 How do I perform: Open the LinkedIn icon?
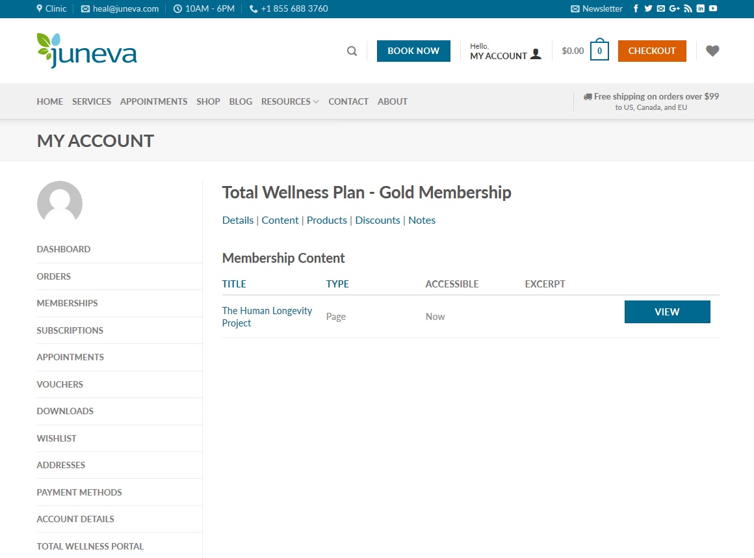(x=701, y=8)
